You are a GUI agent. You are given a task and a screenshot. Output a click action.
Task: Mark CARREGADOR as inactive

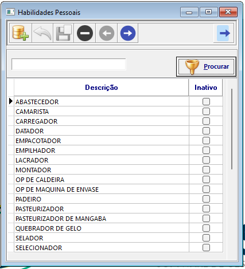coord(206,121)
